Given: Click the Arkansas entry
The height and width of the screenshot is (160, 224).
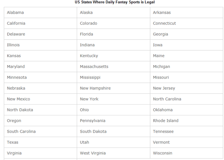Looking at the screenshot, I should coord(187,13).
